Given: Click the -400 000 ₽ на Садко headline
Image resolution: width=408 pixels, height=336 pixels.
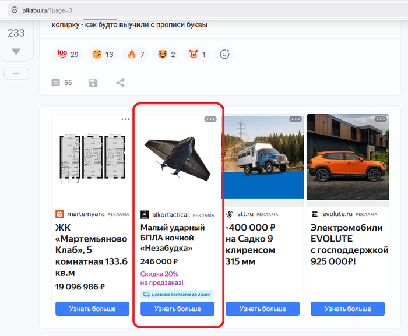Looking at the screenshot, I should click(x=250, y=245).
